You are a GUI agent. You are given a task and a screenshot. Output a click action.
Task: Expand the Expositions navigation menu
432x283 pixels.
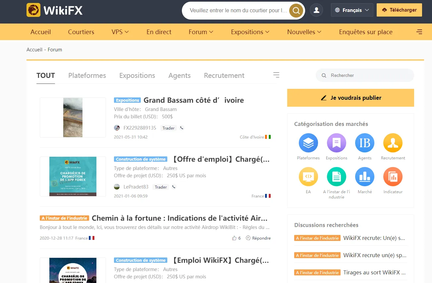[250, 32]
